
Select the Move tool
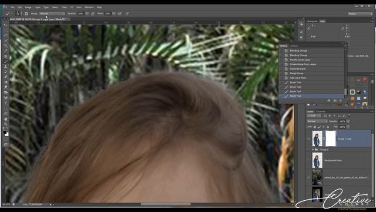pos(5,25)
